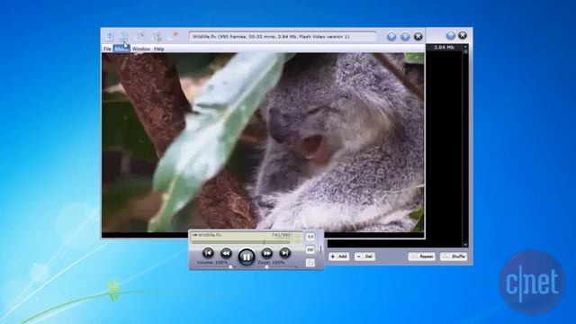Toggle the Shuffle playlist option

point(454,256)
